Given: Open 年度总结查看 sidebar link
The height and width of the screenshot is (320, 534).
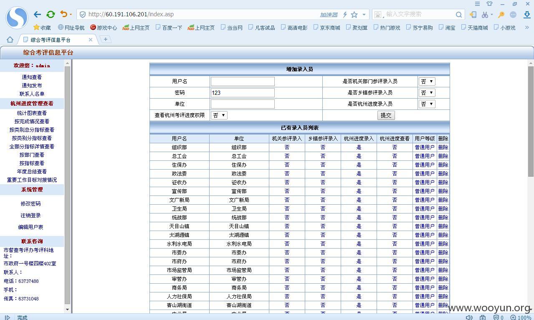Looking at the screenshot, I should 32,172.
